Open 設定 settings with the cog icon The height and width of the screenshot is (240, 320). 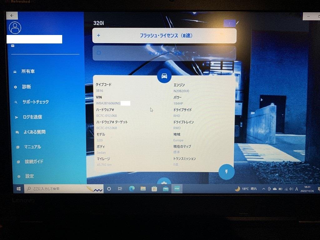[26, 176]
